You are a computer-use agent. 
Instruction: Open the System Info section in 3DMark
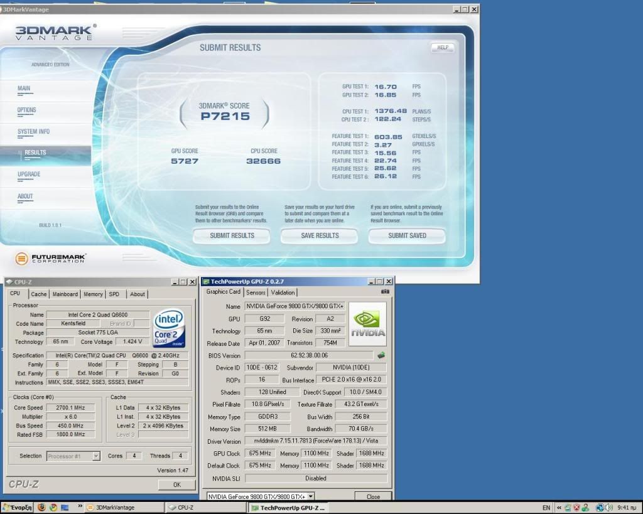pos(34,132)
